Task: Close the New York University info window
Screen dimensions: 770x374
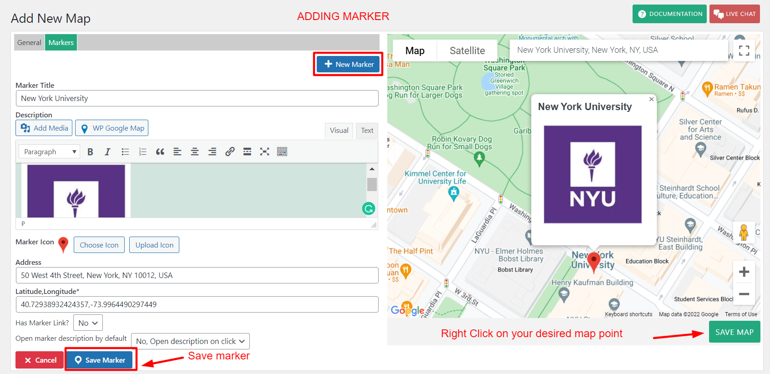Action: click(652, 99)
